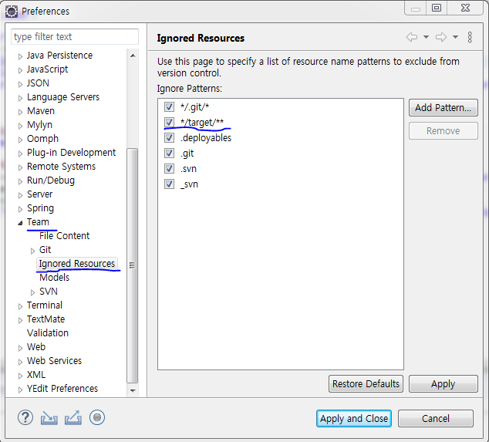Click the import preferences icon
The height and width of the screenshot is (442, 489).
point(49,418)
